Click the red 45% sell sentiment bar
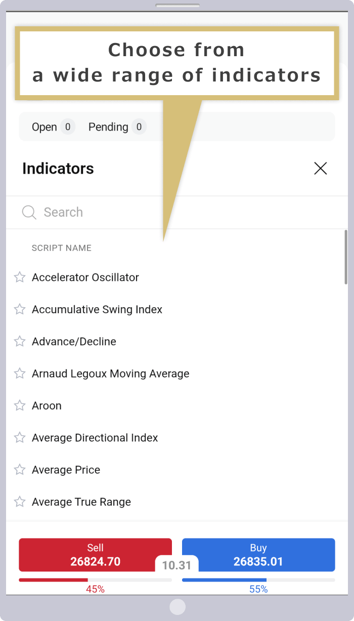Viewport: 354px width, 621px height. 53,580
